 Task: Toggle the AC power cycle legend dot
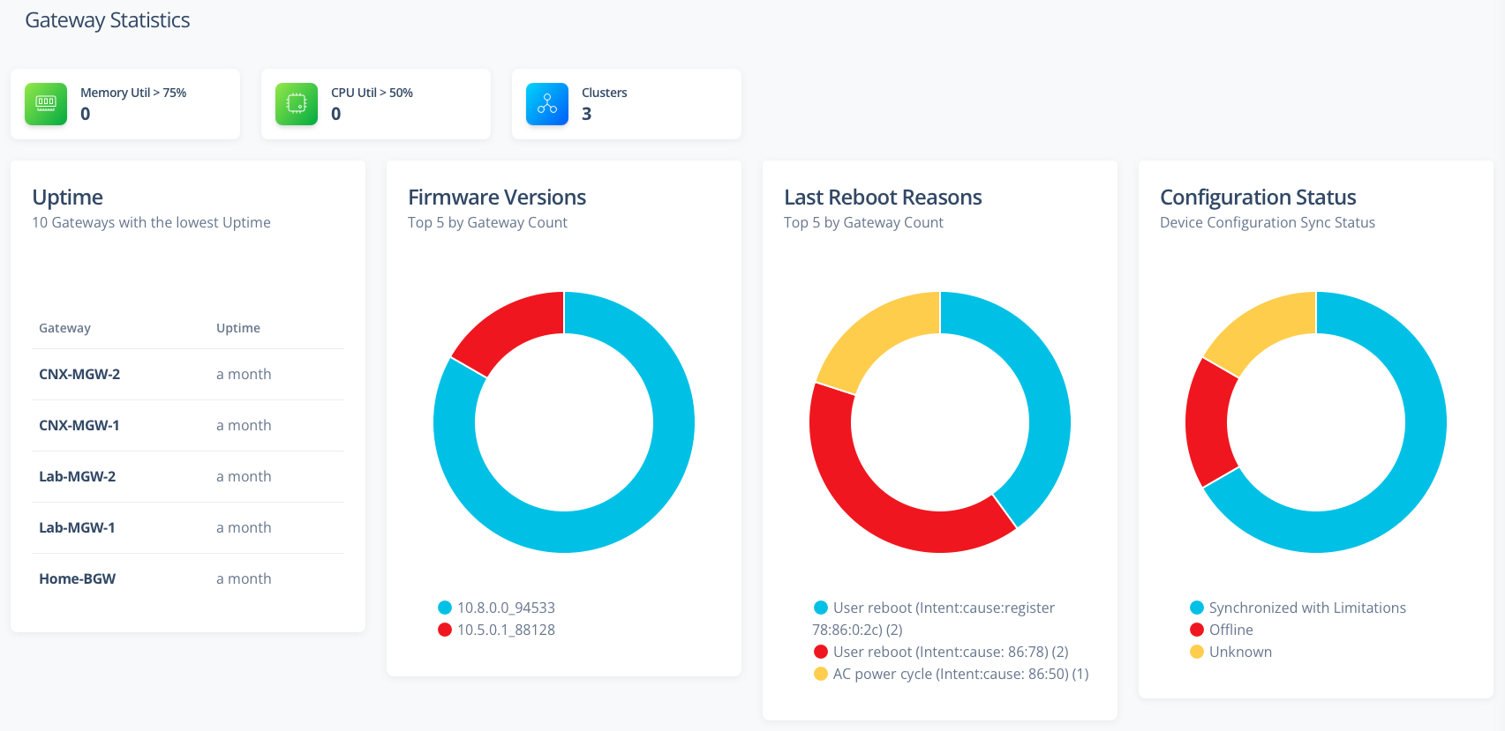(x=821, y=674)
